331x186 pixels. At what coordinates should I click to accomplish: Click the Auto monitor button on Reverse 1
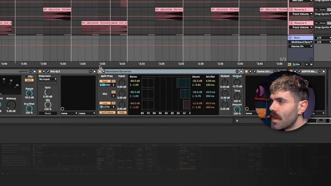click(323, 10)
